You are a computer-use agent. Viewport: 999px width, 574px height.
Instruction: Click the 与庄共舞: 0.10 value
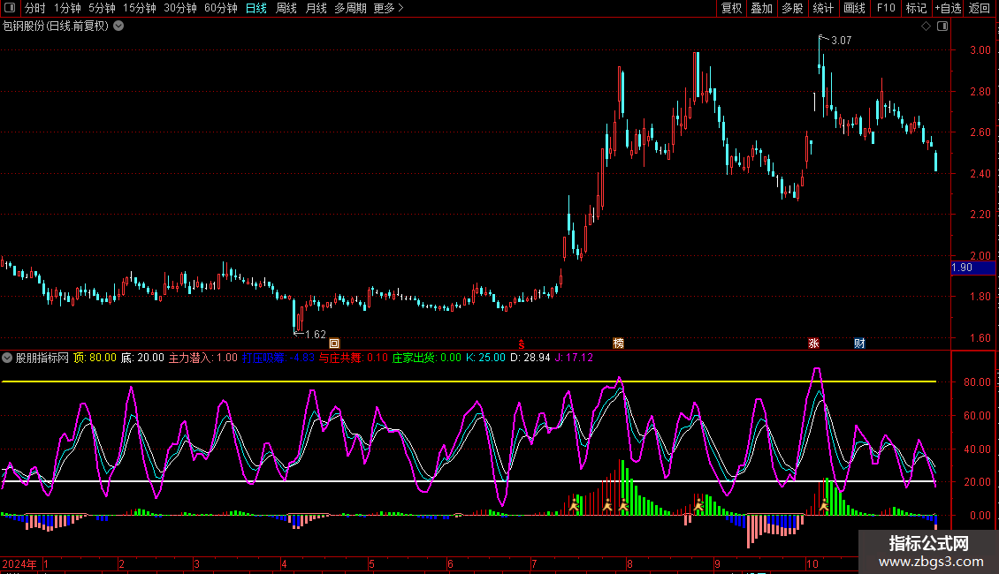pos(354,358)
